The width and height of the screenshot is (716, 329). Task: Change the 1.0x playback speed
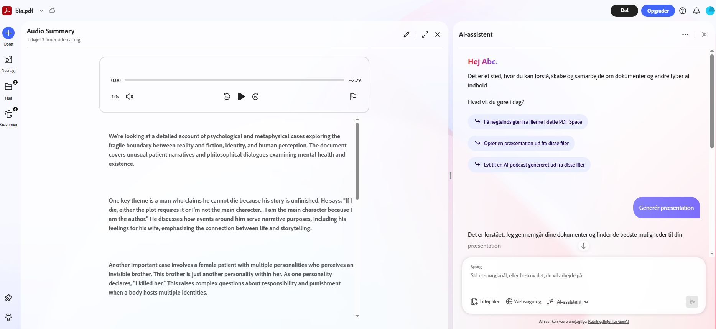115,97
